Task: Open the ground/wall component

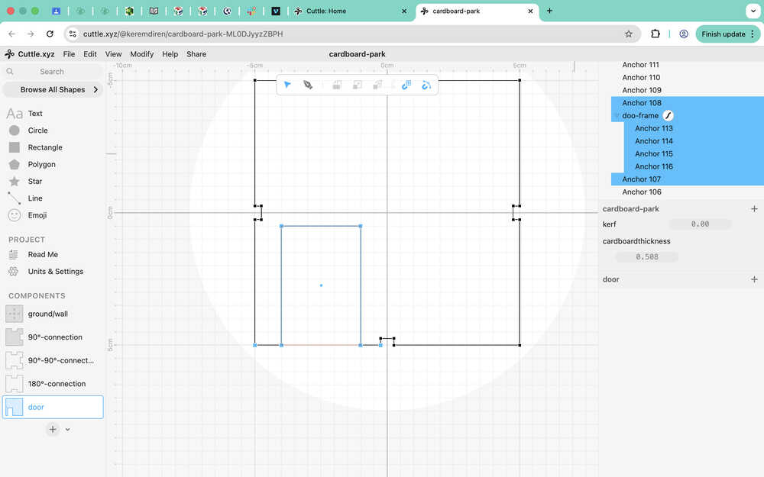Action: tap(53, 314)
